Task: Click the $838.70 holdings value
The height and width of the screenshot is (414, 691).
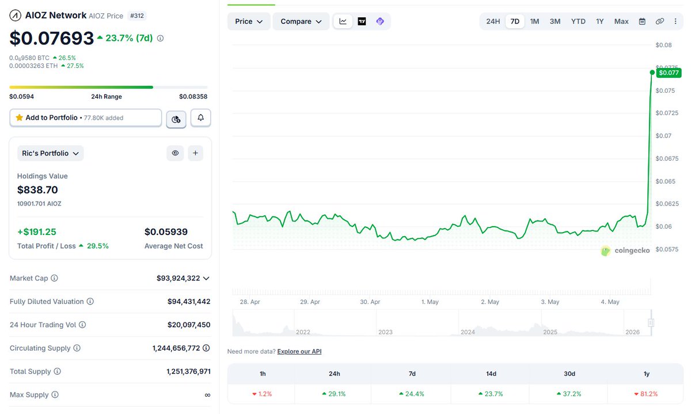Action: coord(37,190)
